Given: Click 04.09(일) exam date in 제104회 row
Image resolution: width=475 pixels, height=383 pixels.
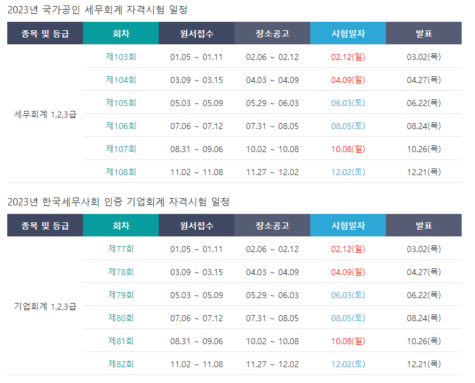Looking at the screenshot, I should pos(348,80).
